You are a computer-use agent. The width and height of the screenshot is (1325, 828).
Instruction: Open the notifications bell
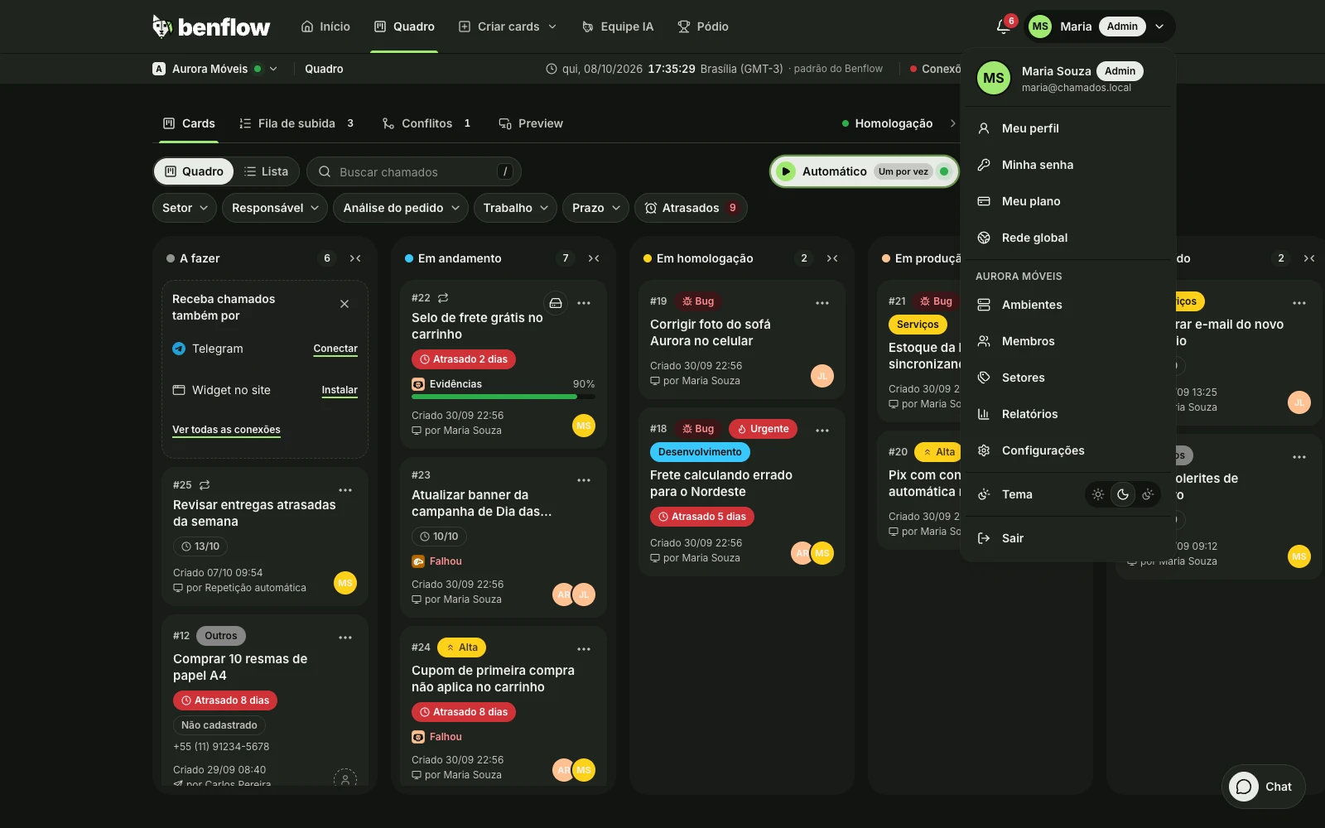[x=1003, y=26]
